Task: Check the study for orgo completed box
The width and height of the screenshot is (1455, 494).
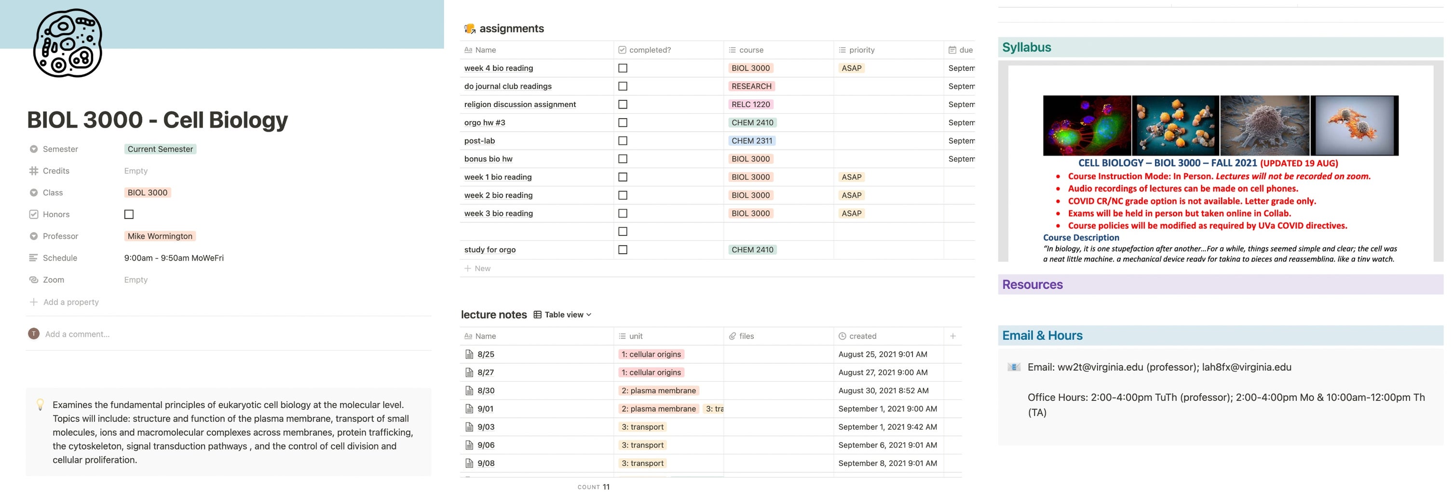Action: 623,249
